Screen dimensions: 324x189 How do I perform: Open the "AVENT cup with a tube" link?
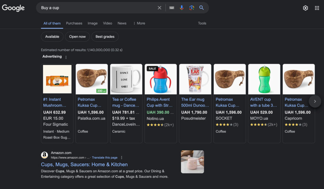[x=264, y=102]
